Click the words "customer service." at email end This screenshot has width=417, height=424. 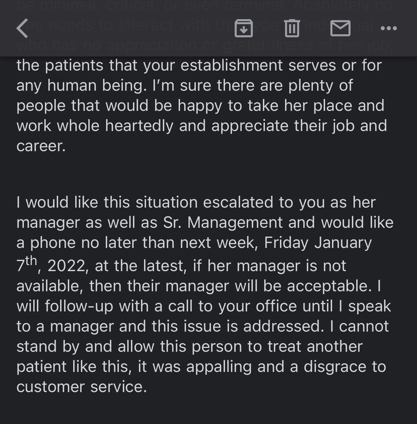click(81, 387)
